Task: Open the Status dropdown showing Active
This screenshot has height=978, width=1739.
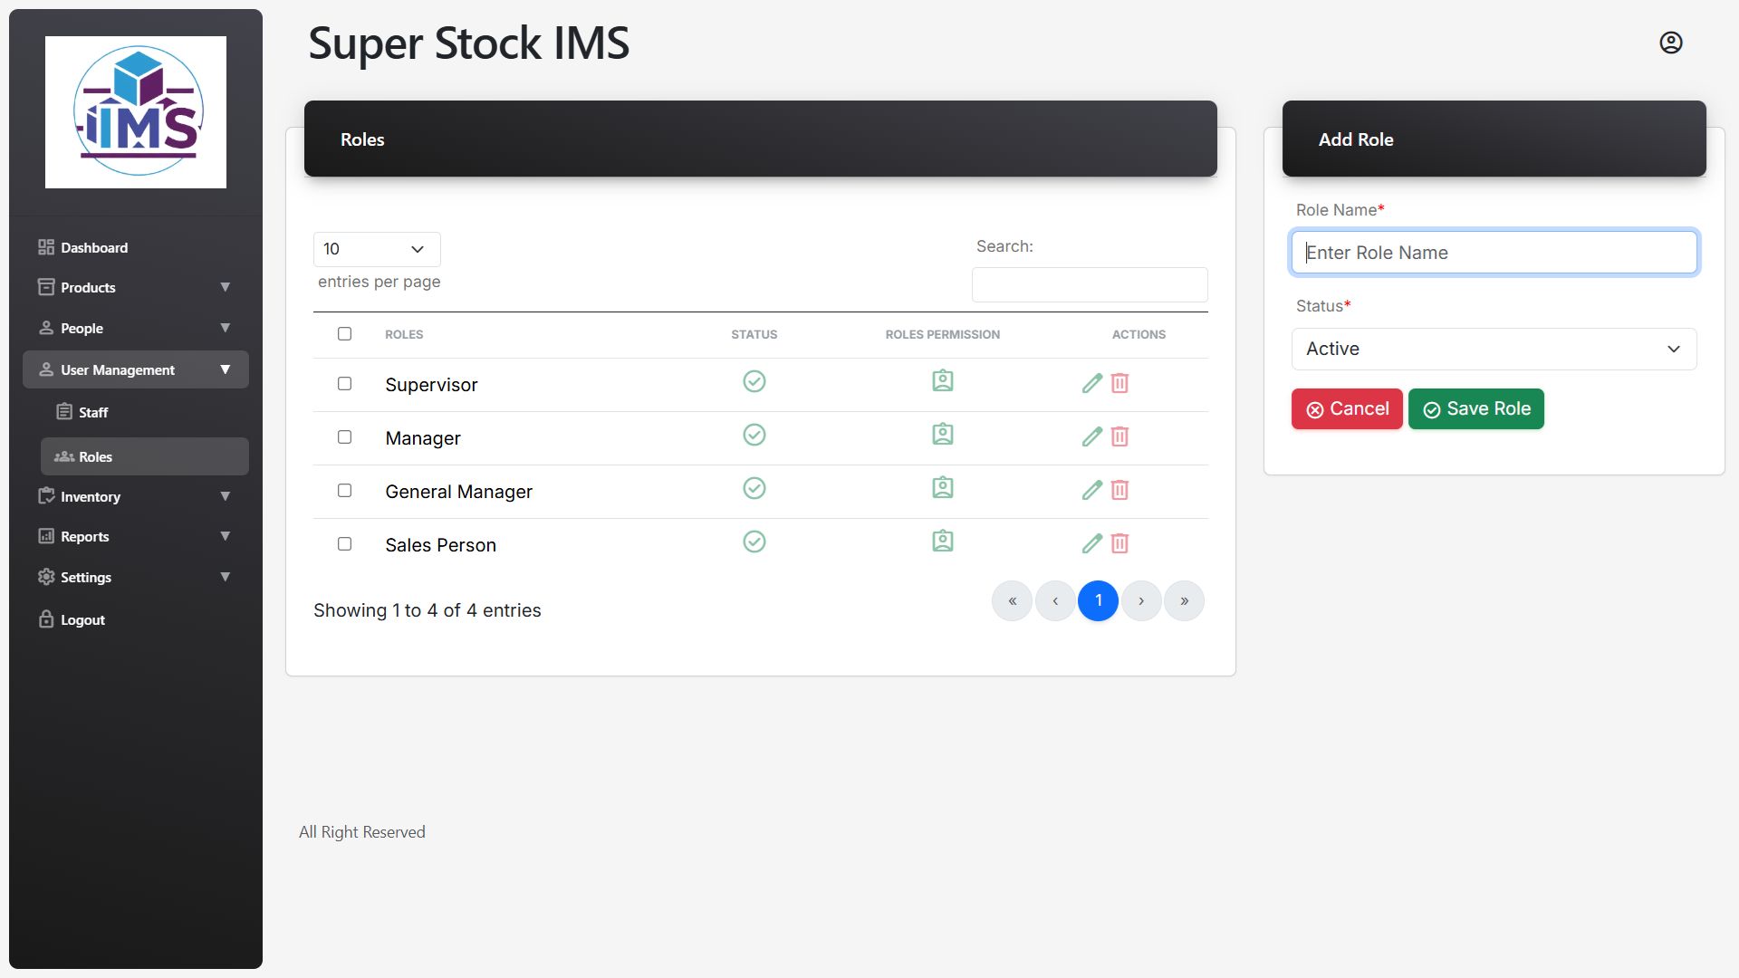Action: click(1493, 349)
